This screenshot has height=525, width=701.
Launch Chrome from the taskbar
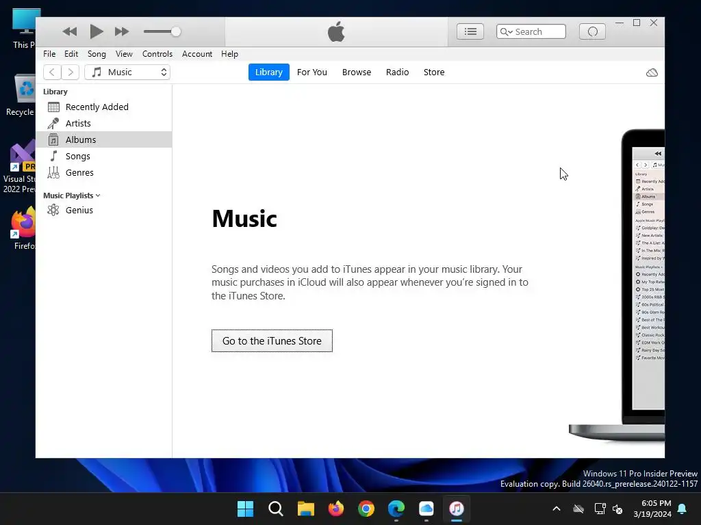(366, 509)
